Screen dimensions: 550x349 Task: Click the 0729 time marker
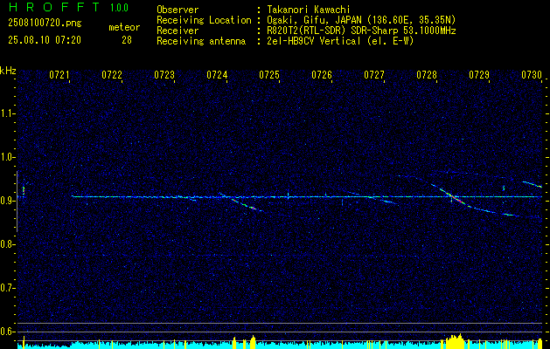479,74
